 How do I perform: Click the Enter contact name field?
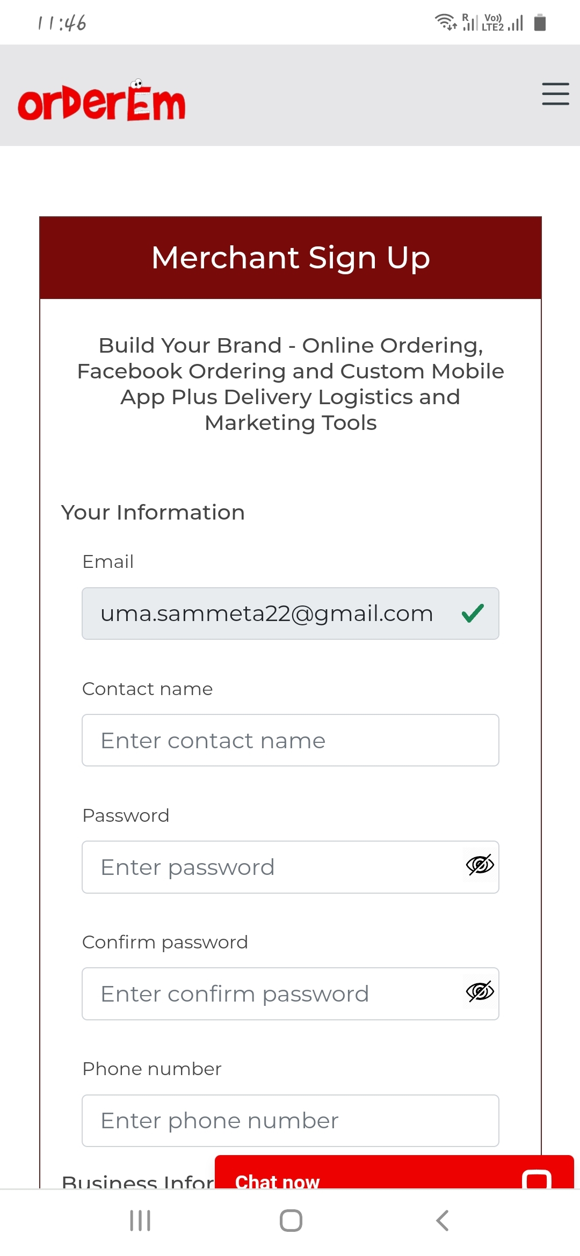(290, 740)
